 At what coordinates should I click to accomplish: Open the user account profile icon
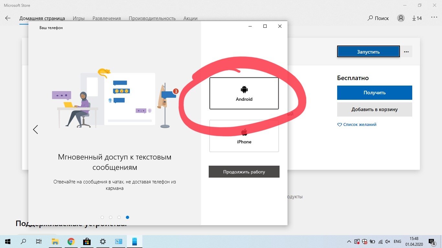(x=401, y=18)
